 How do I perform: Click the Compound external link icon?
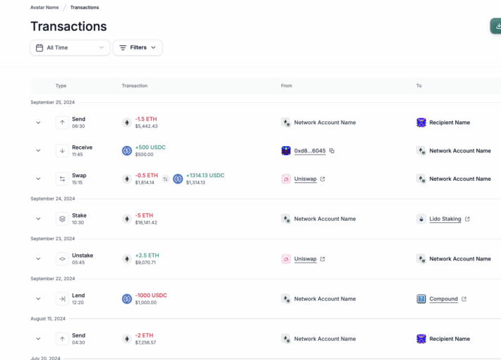pos(464,299)
